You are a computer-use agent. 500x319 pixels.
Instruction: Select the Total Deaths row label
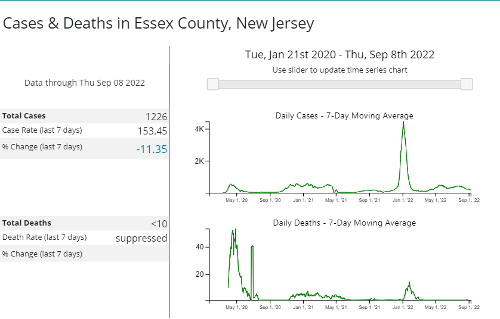click(27, 223)
